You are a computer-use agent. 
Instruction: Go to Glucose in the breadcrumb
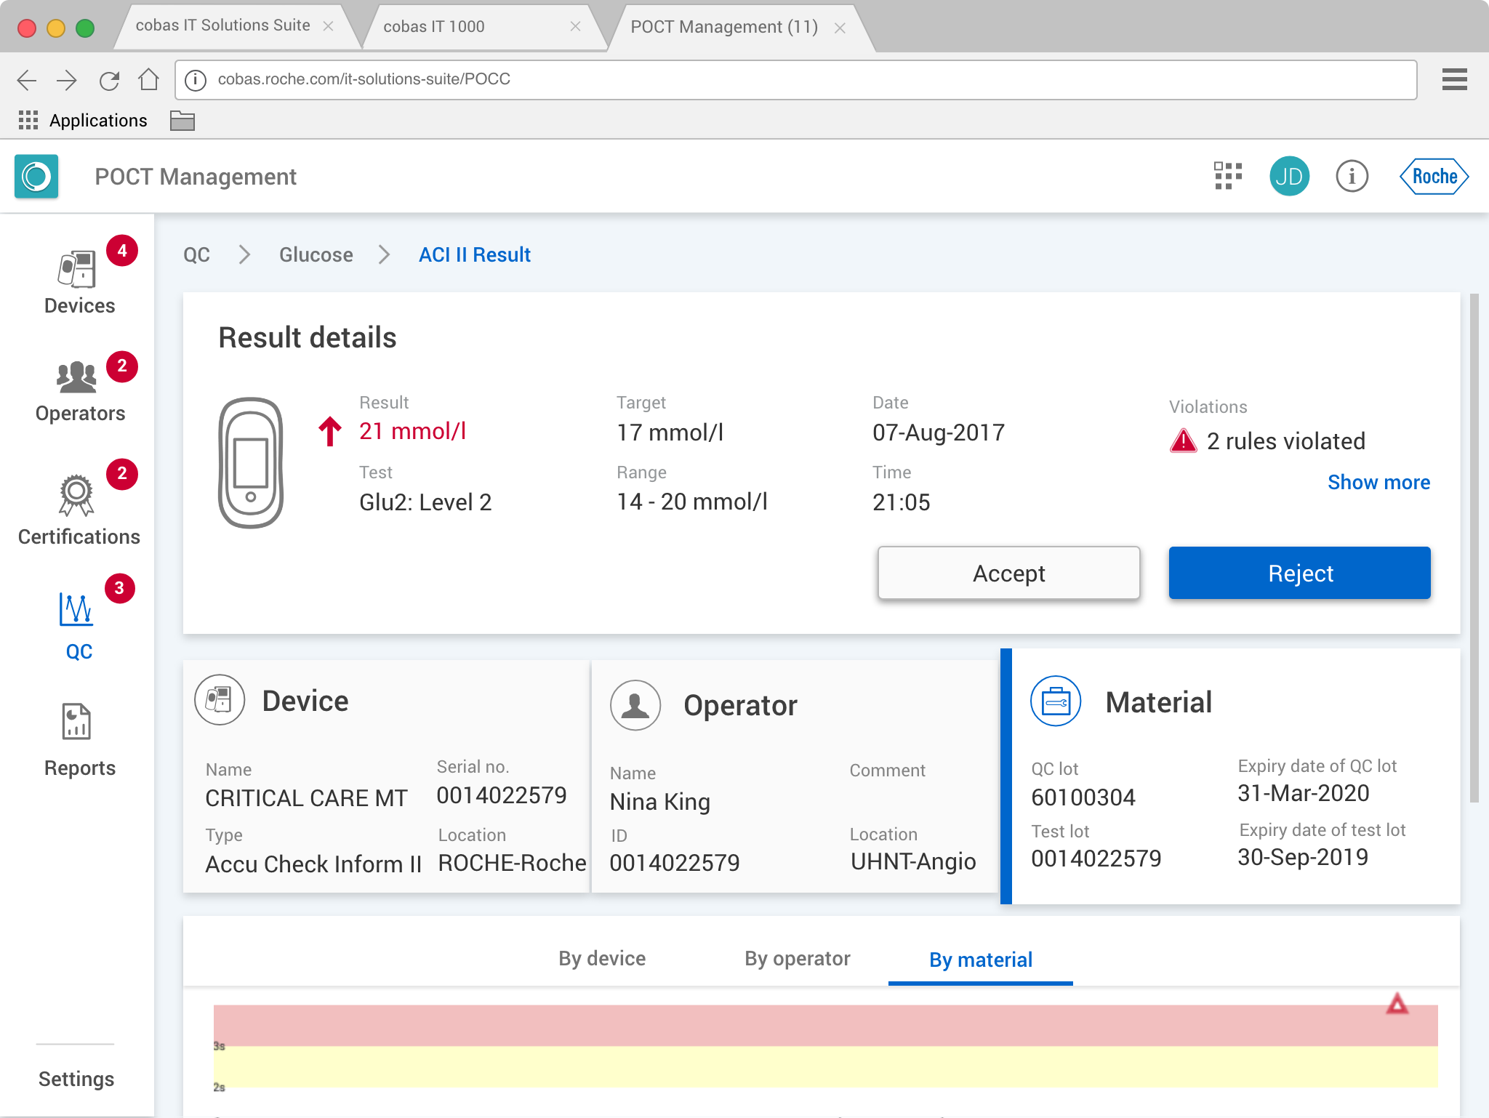(316, 254)
